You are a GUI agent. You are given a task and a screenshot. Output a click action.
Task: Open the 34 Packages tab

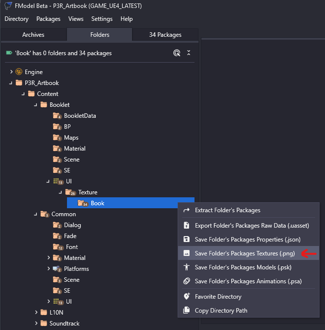point(165,35)
